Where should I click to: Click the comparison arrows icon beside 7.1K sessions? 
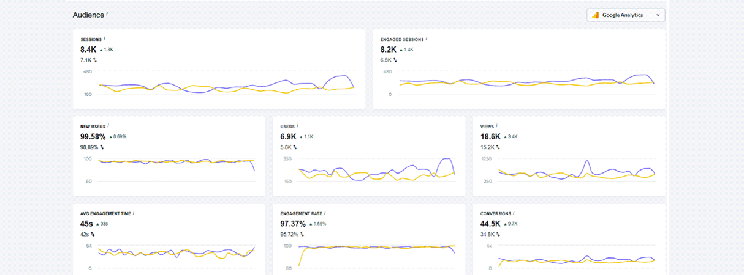coord(95,61)
